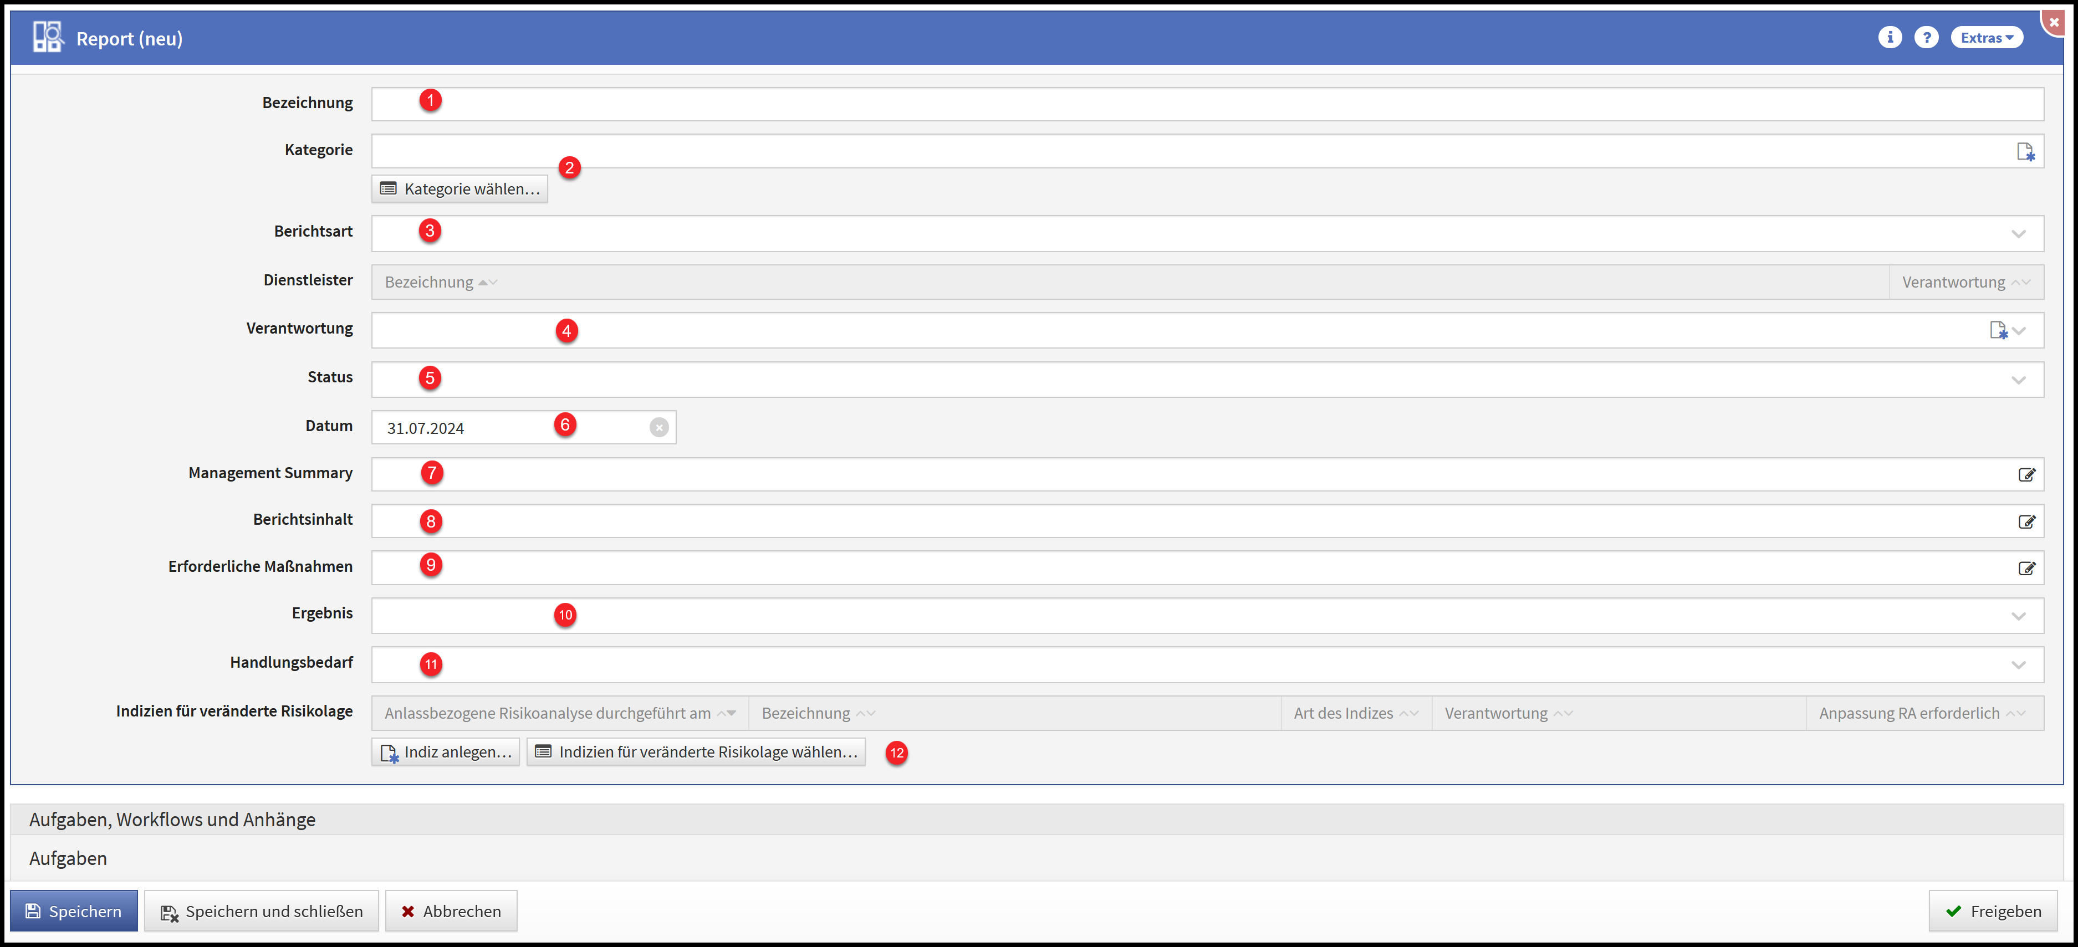This screenshot has height=947, width=2078.
Task: Open the Extras menu
Action: (1986, 37)
